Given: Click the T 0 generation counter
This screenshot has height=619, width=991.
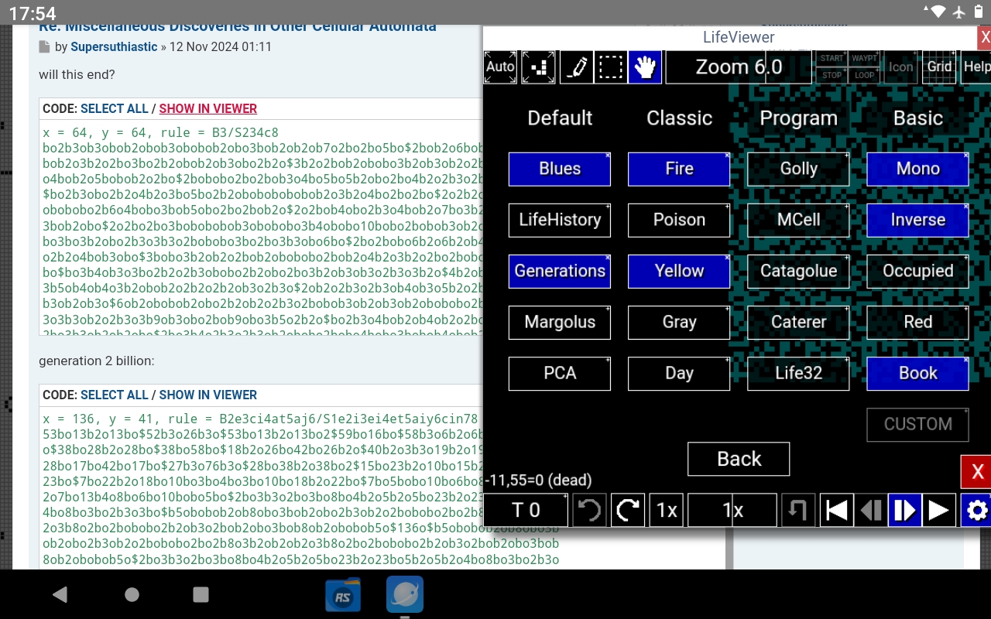Looking at the screenshot, I should click(526, 511).
